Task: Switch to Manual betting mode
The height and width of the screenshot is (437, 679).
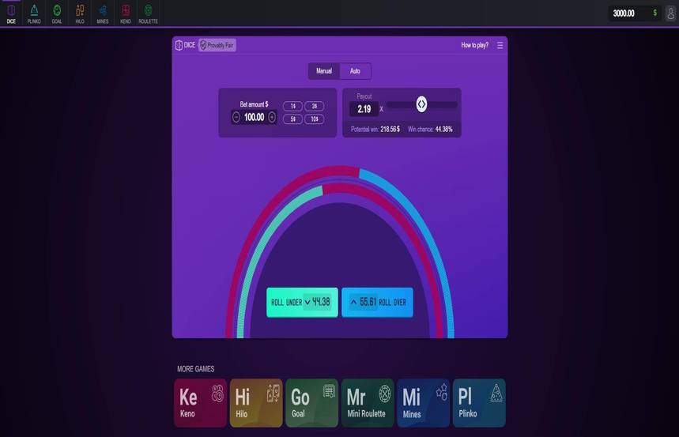Action: point(324,71)
